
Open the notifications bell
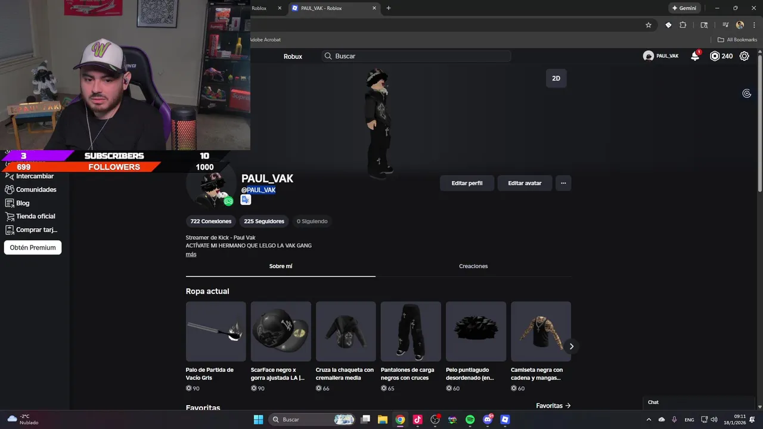pyautogui.click(x=695, y=56)
